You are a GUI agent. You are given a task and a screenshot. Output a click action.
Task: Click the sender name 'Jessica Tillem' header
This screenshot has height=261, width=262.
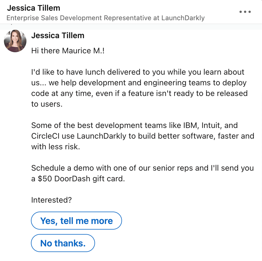[x=33, y=8]
